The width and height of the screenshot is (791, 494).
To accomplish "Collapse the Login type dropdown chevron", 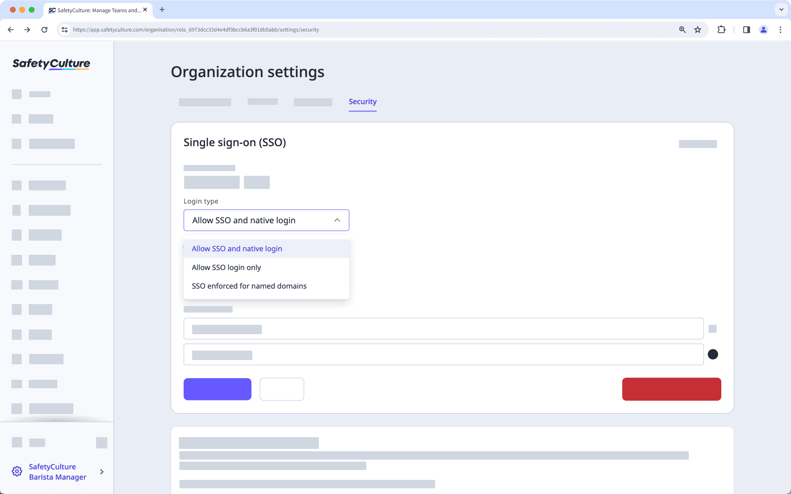I will (337, 220).
